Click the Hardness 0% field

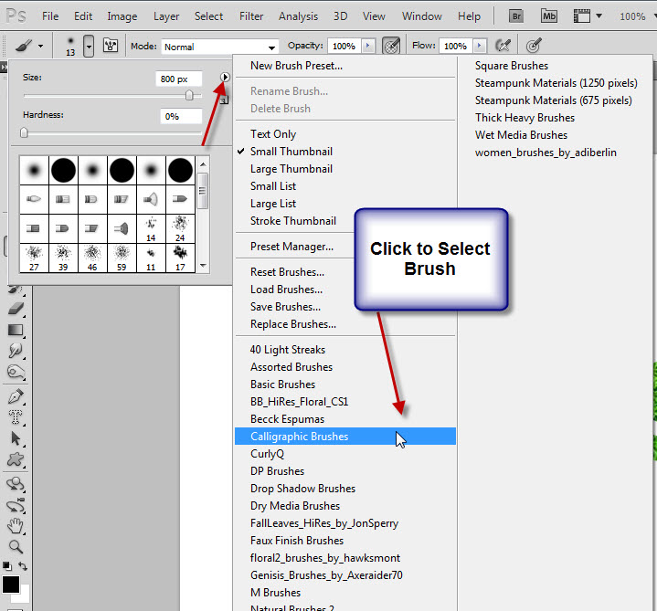[181, 116]
